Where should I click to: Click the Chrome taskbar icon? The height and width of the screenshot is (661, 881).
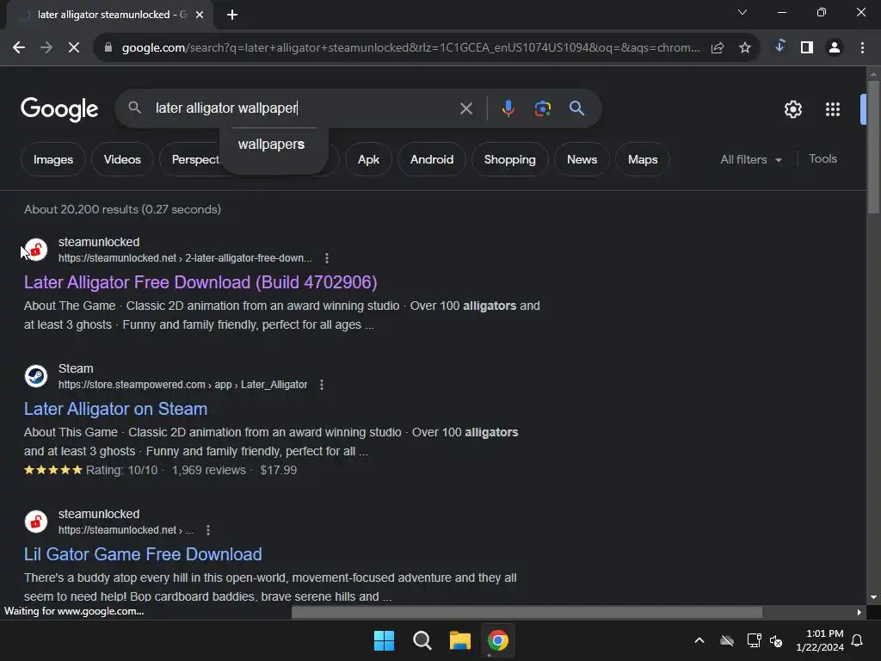(x=498, y=640)
